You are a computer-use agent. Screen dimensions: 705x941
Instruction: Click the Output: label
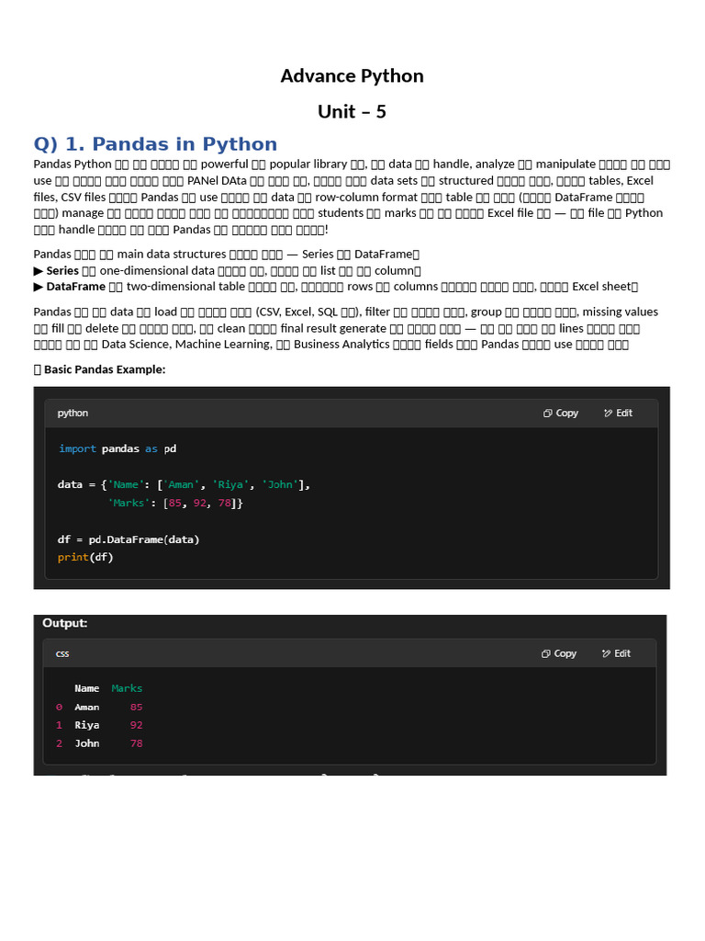(x=65, y=623)
